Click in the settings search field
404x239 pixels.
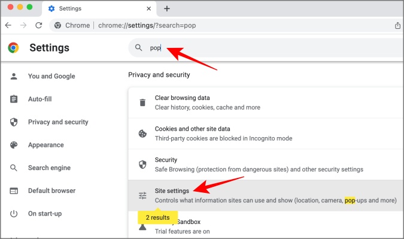pos(266,48)
